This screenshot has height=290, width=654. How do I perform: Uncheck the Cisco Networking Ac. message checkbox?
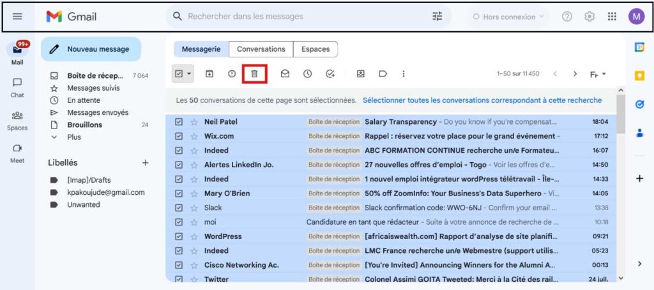179,265
